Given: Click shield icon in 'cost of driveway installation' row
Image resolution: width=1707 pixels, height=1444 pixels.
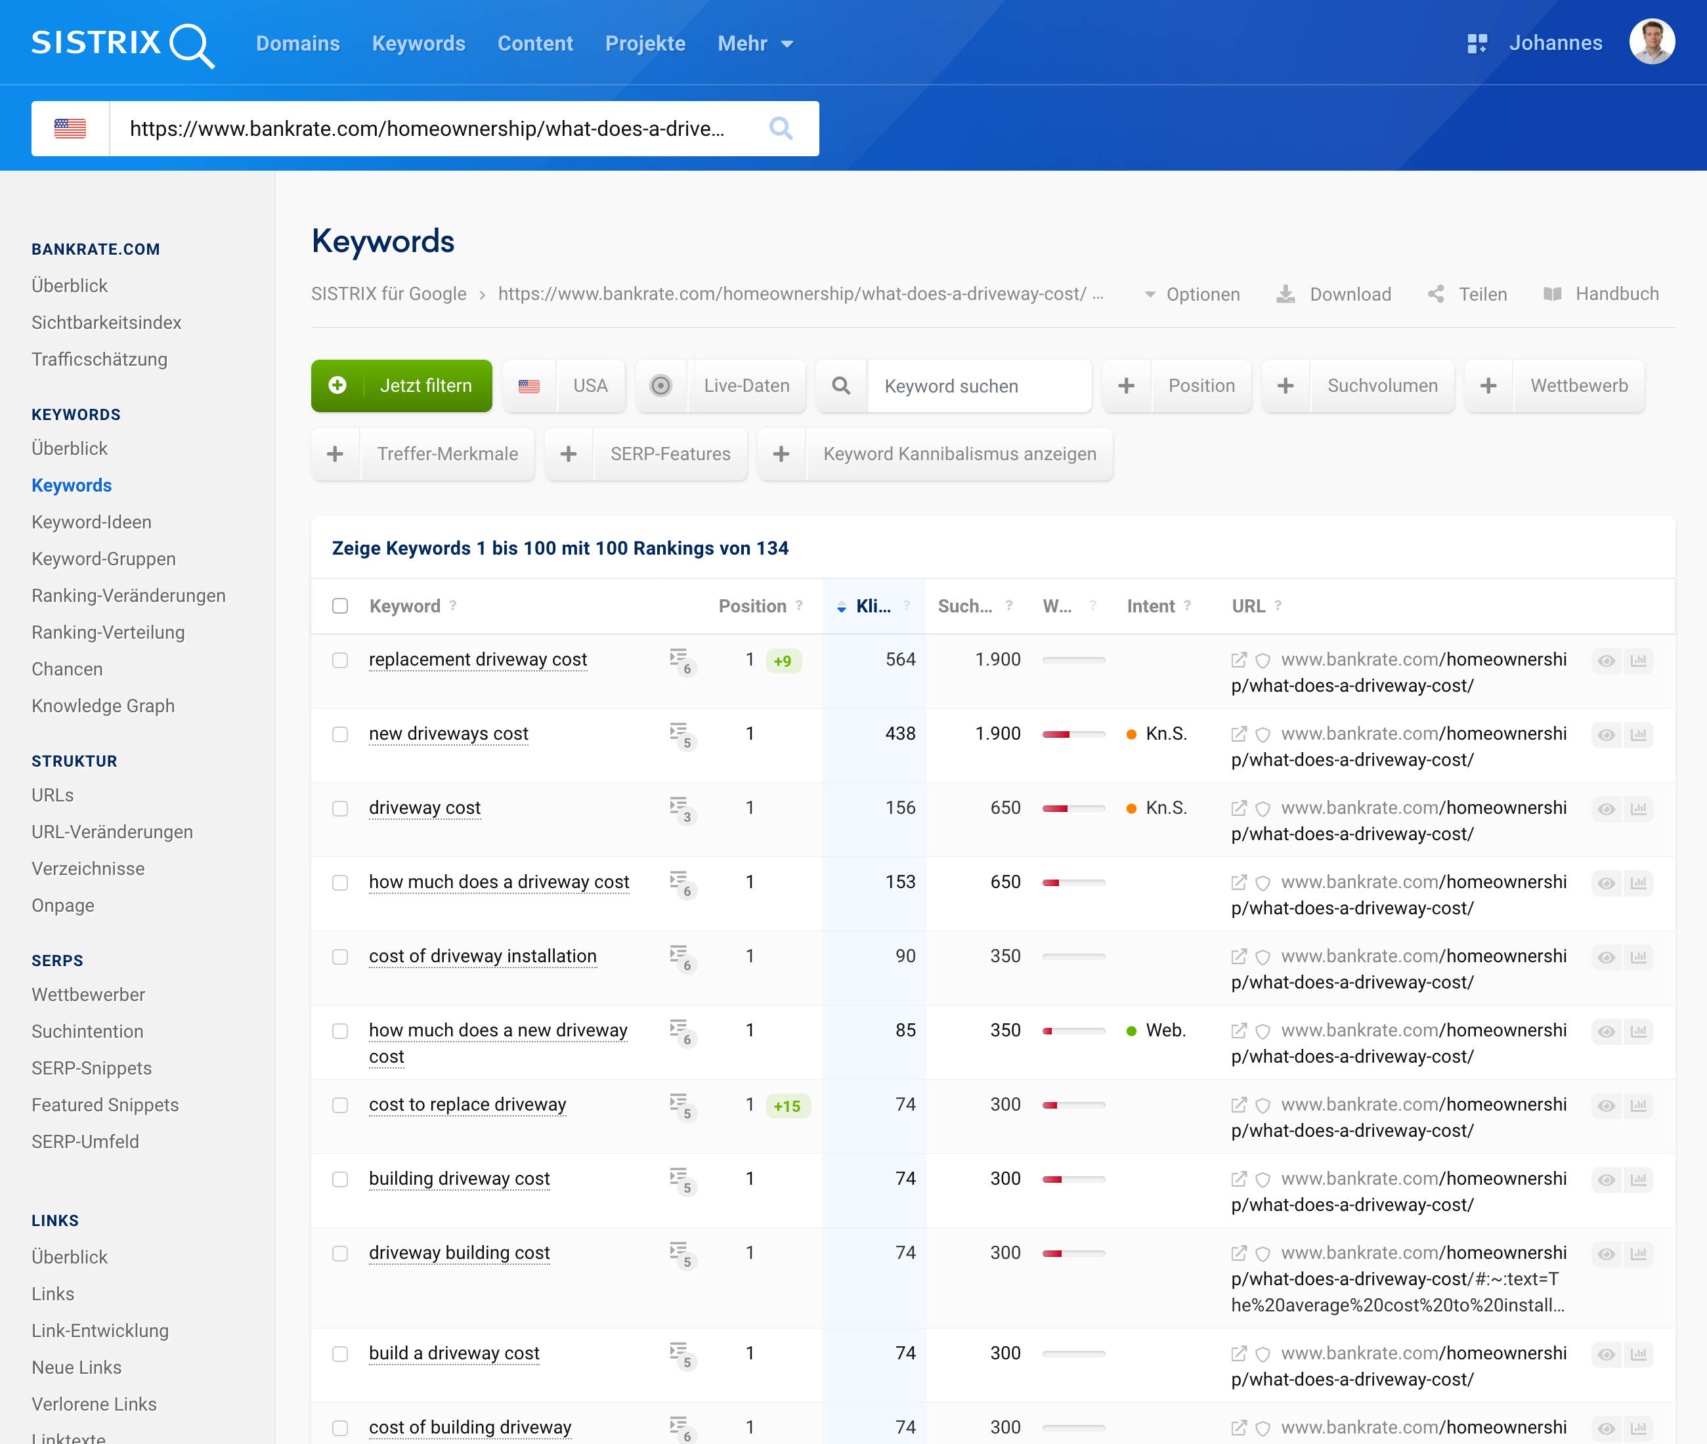Looking at the screenshot, I should coord(1263,957).
